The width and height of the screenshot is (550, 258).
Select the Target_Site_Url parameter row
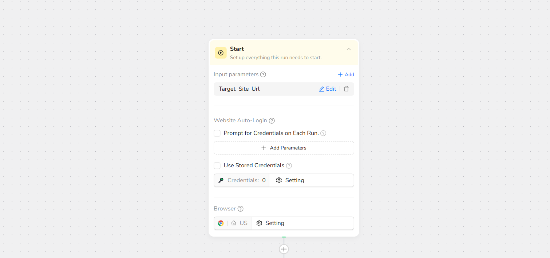click(255, 89)
